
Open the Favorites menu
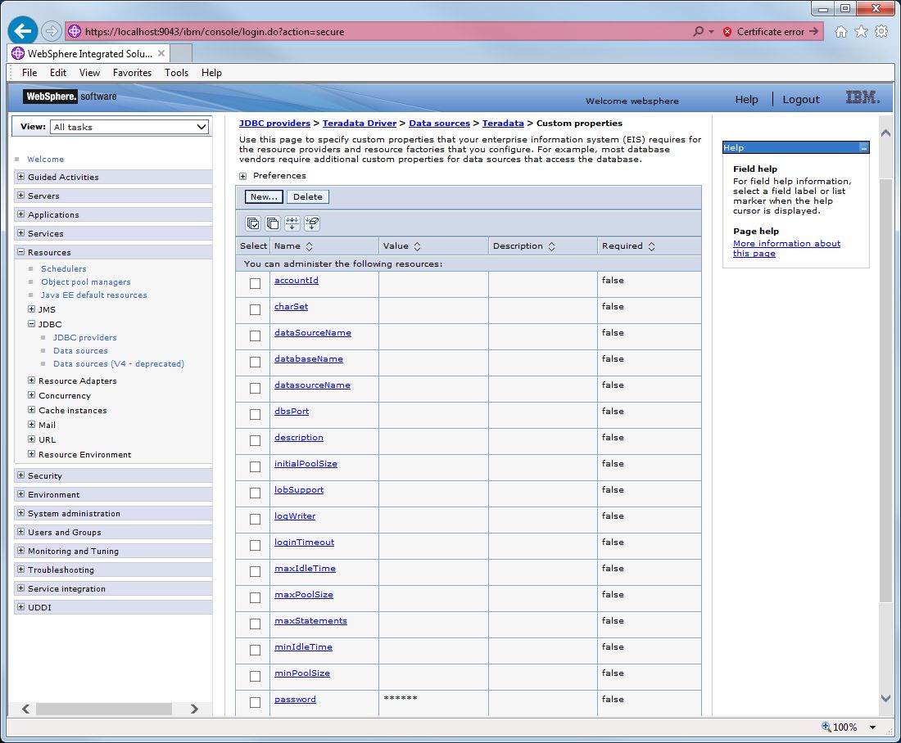point(132,72)
